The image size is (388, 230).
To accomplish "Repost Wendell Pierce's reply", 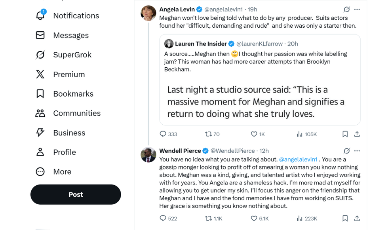I will click(208, 218).
